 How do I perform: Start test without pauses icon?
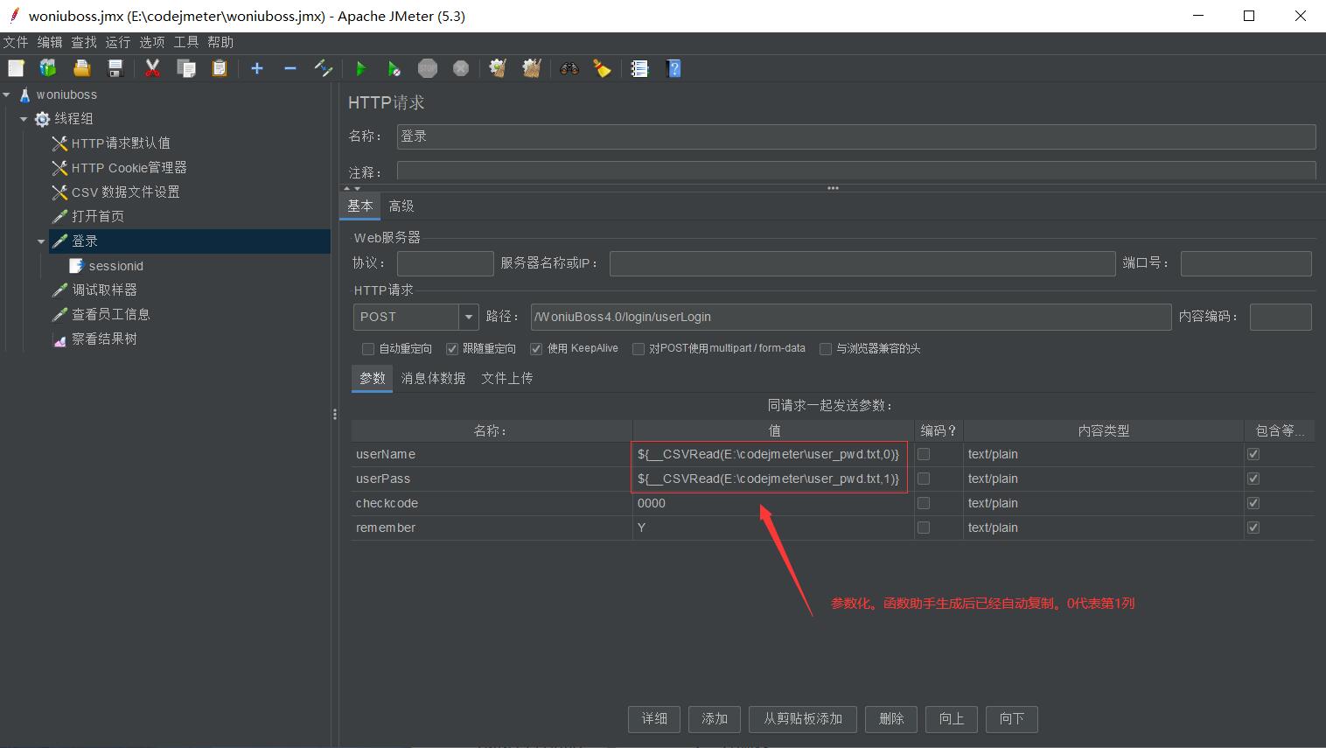pyautogui.click(x=394, y=68)
